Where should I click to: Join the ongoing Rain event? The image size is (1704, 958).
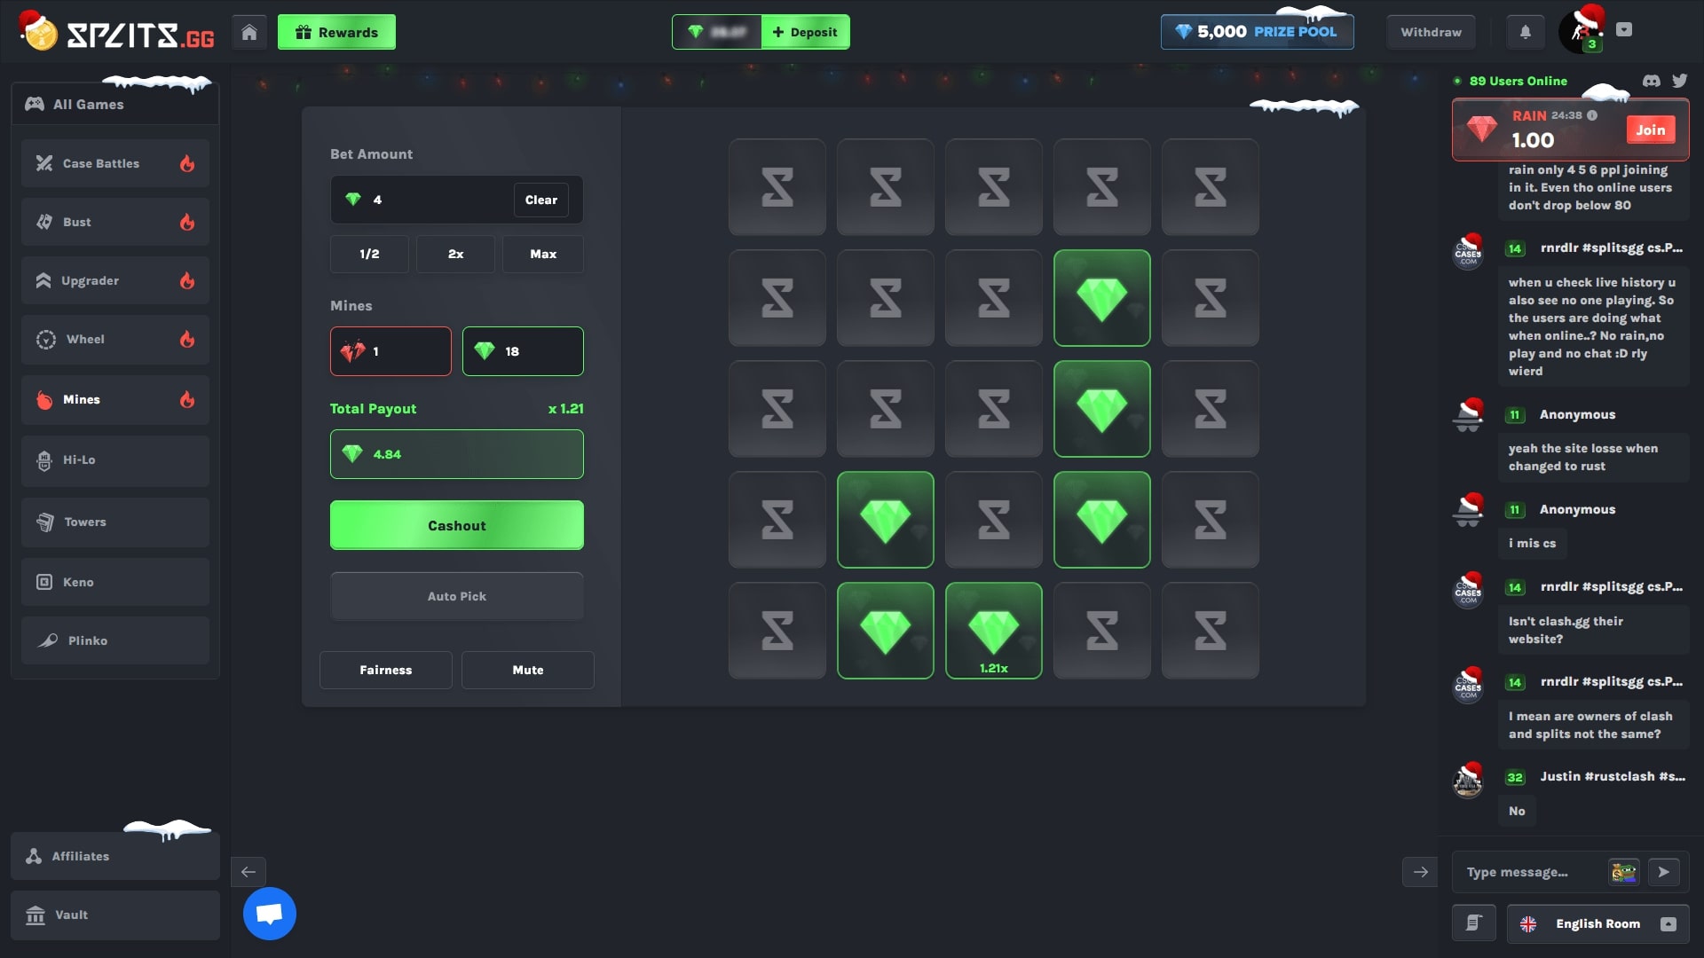pyautogui.click(x=1651, y=130)
